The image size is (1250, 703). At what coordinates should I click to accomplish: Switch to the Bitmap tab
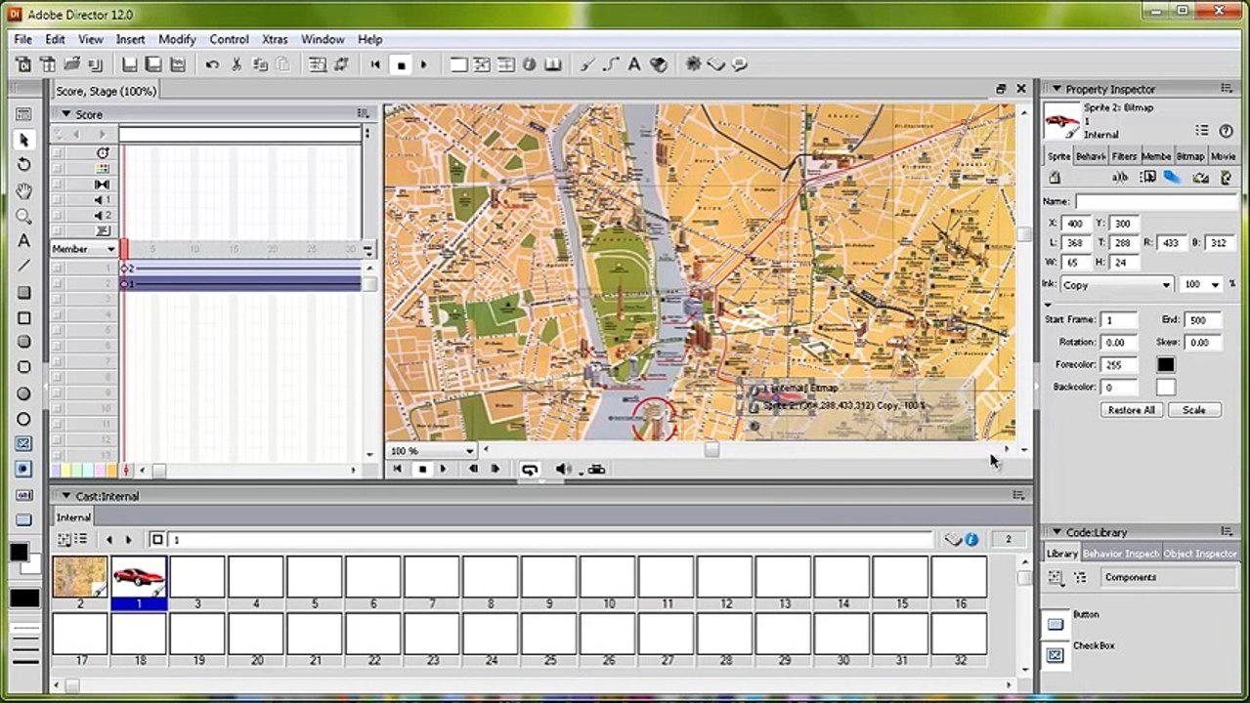pyautogui.click(x=1189, y=156)
